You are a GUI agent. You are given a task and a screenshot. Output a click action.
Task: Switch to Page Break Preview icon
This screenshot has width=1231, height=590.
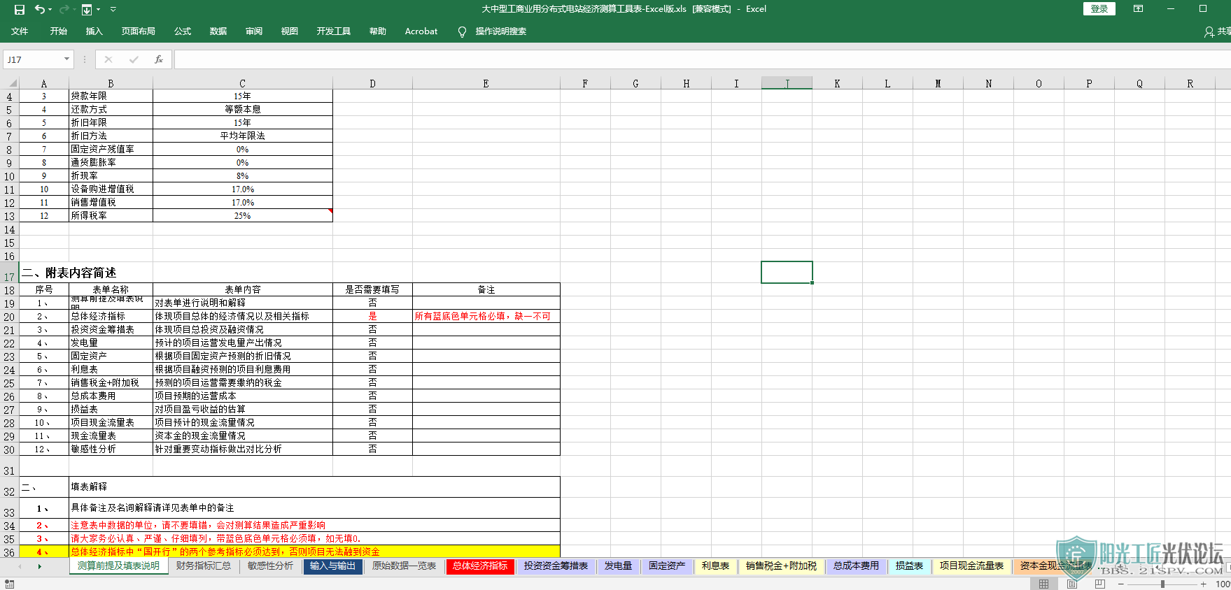point(1100,584)
